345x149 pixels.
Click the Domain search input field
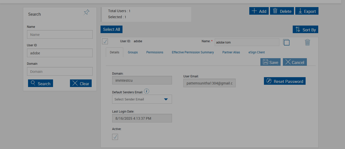coord(60,71)
